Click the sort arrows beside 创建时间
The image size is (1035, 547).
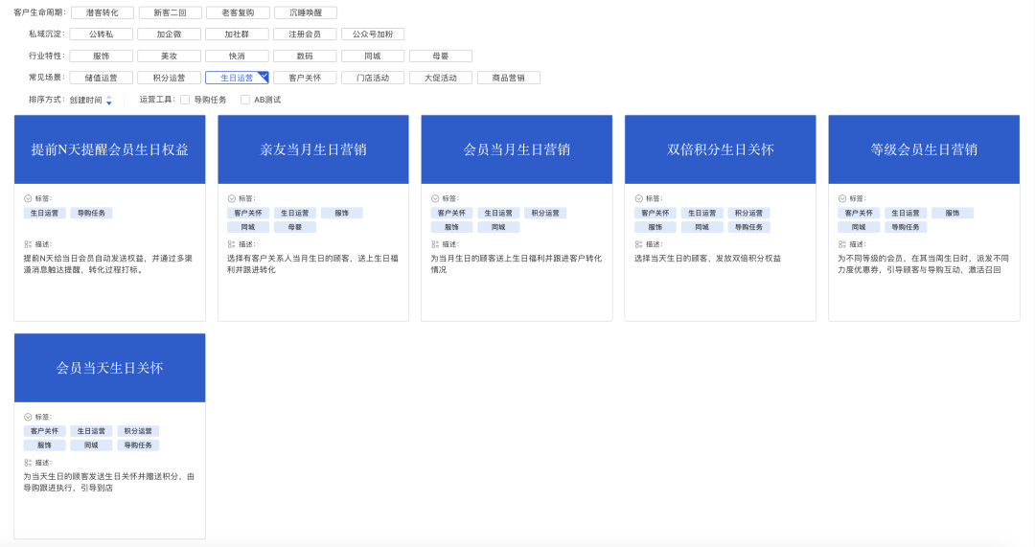click(109, 101)
